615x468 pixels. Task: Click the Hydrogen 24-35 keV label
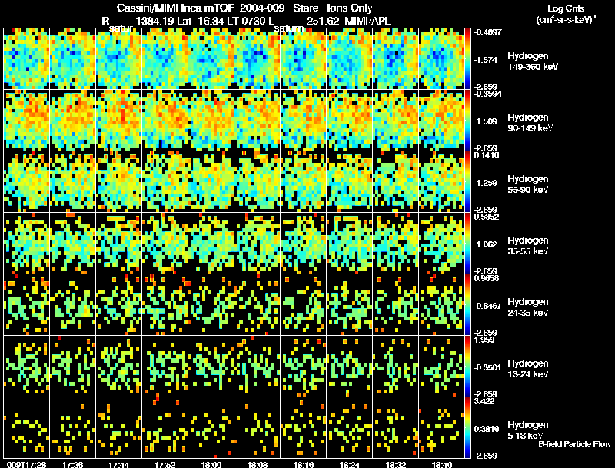tap(528, 307)
